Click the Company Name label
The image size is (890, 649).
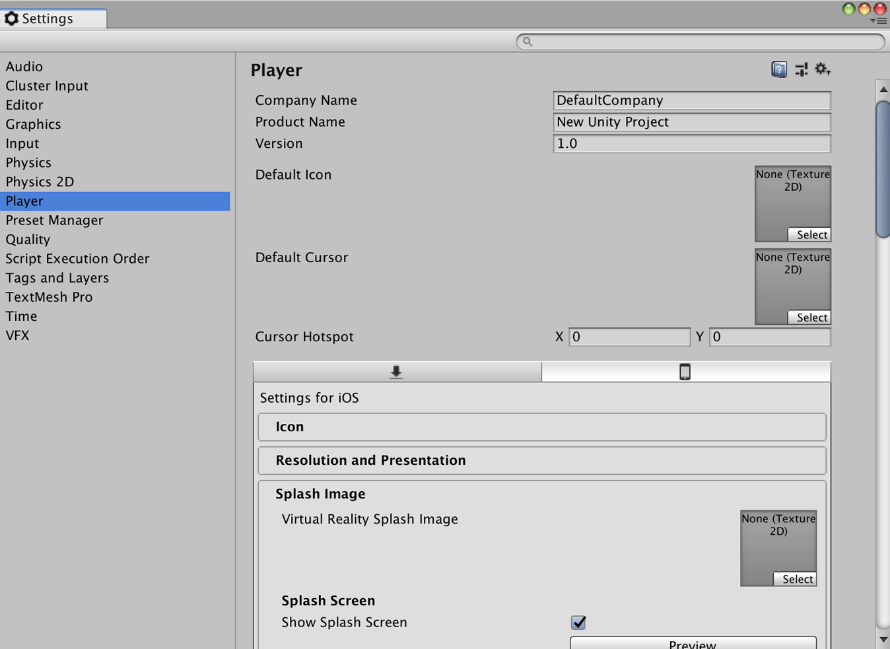click(x=306, y=100)
